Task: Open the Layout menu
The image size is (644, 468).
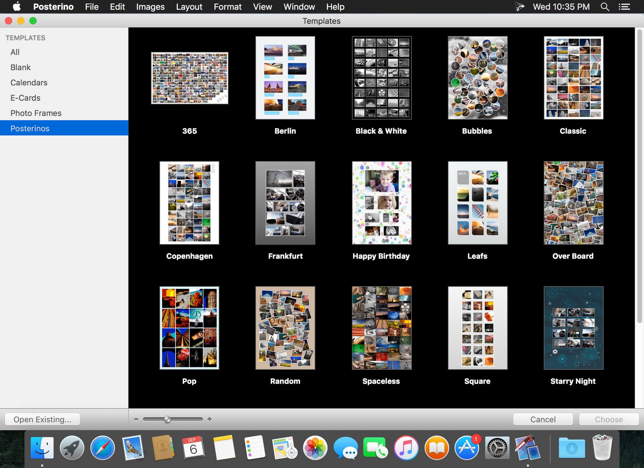Action: click(x=188, y=6)
